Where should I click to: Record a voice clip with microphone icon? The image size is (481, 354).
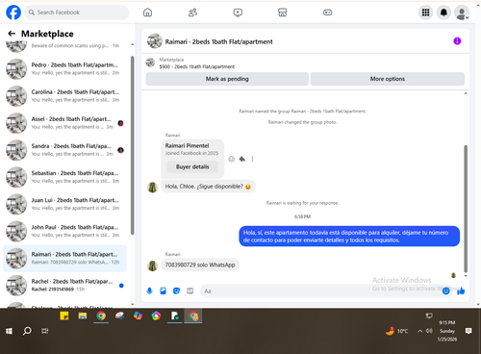point(149,291)
